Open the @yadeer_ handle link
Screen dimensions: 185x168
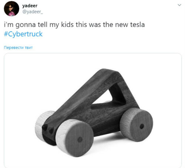(33, 12)
